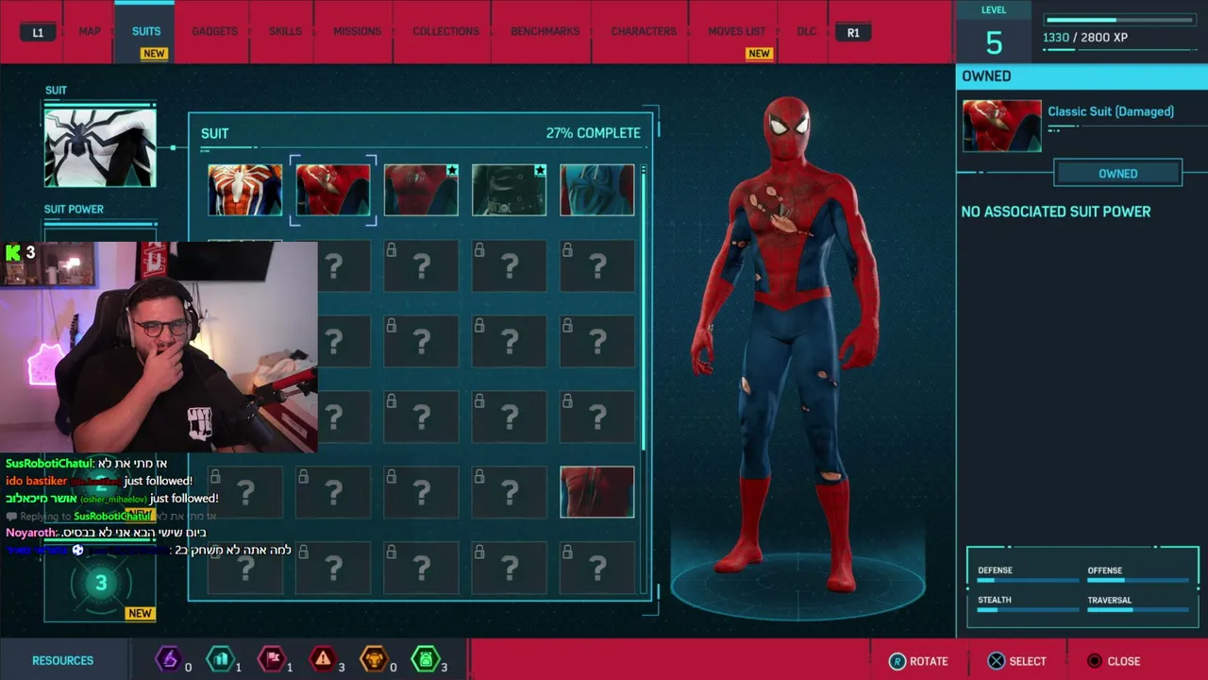Image resolution: width=1208 pixels, height=680 pixels.
Task: Click the SusRobotiChatul chat username
Action: point(49,464)
